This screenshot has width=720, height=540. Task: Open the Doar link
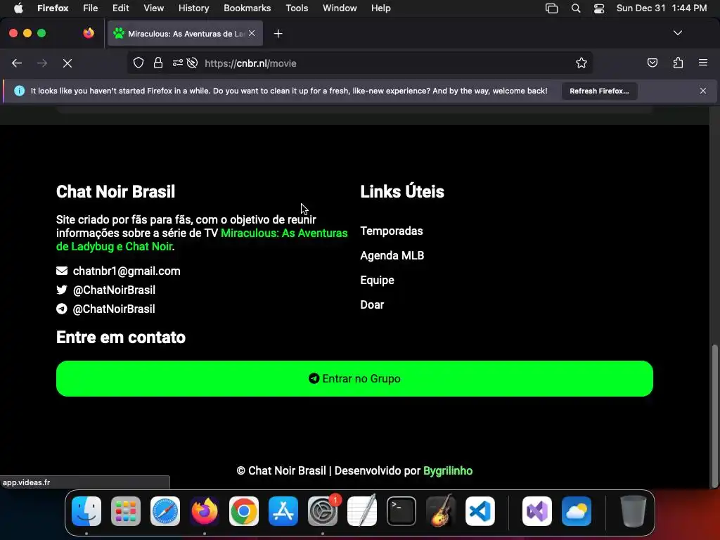pos(372,305)
